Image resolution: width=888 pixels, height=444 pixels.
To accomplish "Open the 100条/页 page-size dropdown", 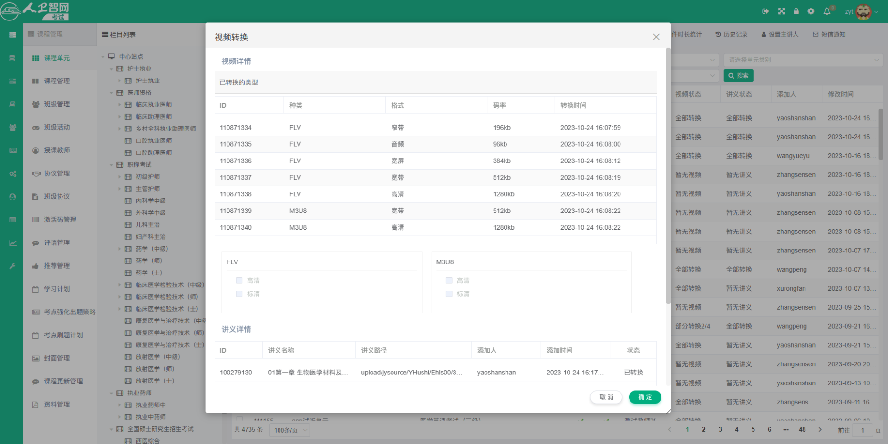I will point(289,430).
